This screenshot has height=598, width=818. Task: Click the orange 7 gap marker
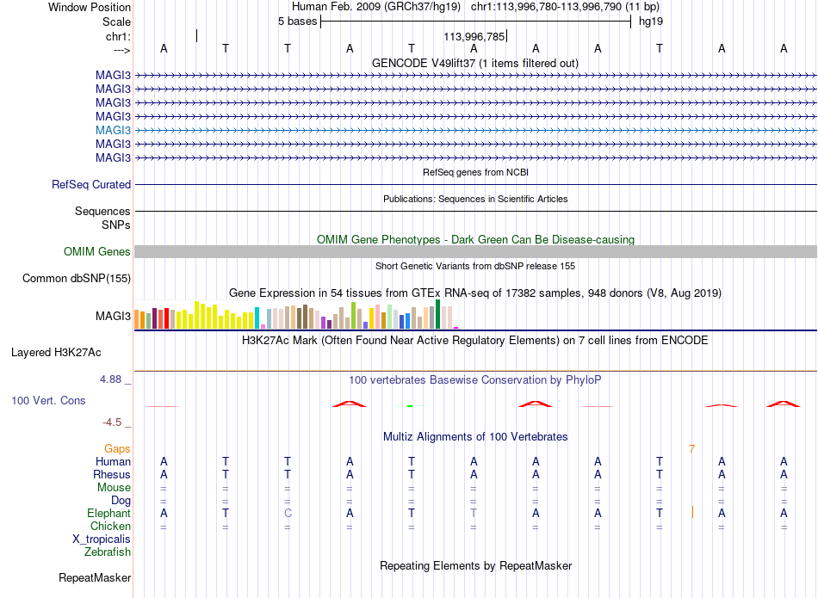[691, 449]
